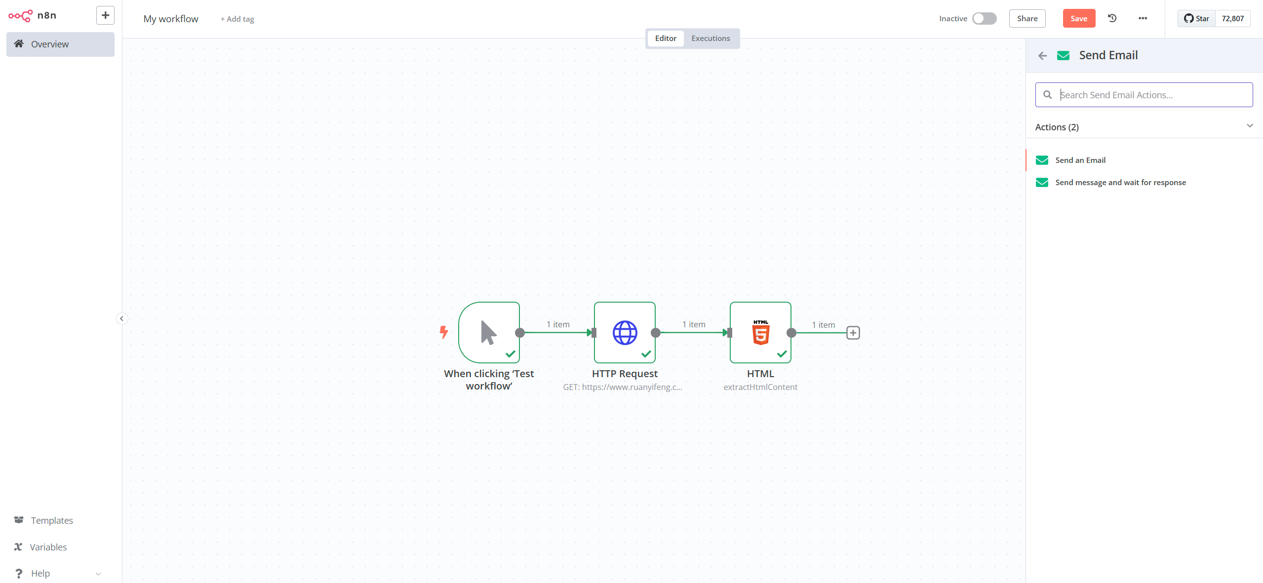Screen dimensions: 1263x583
Task: Select the HTTP Request globe node
Action: coord(625,332)
